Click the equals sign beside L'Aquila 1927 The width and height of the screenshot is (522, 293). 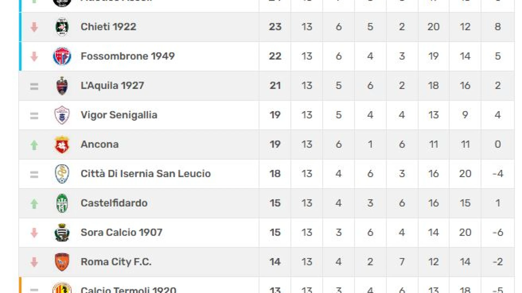(34, 86)
